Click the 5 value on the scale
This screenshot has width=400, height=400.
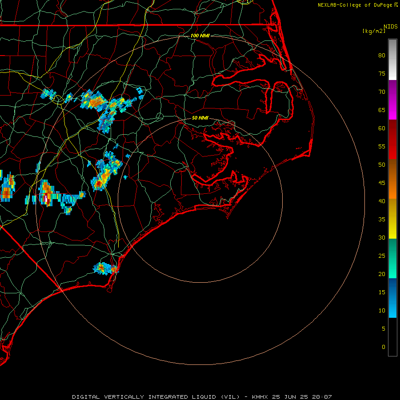384,329
